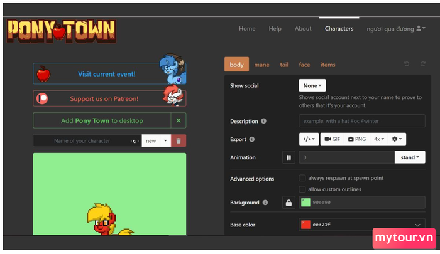Expand the Base color picker
Viewport: 440px width, 254px height.
click(x=417, y=225)
